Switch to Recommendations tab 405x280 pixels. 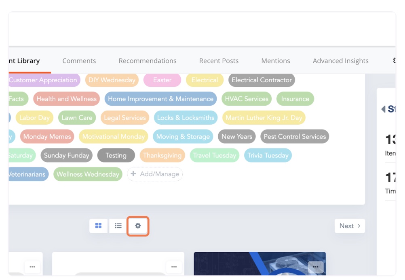coord(148,61)
